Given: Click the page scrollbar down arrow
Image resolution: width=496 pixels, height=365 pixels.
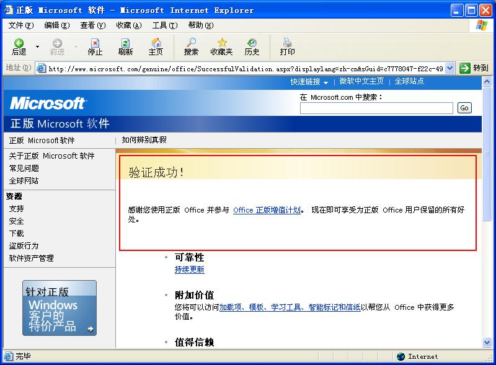Looking at the screenshot, I should coord(487,342).
